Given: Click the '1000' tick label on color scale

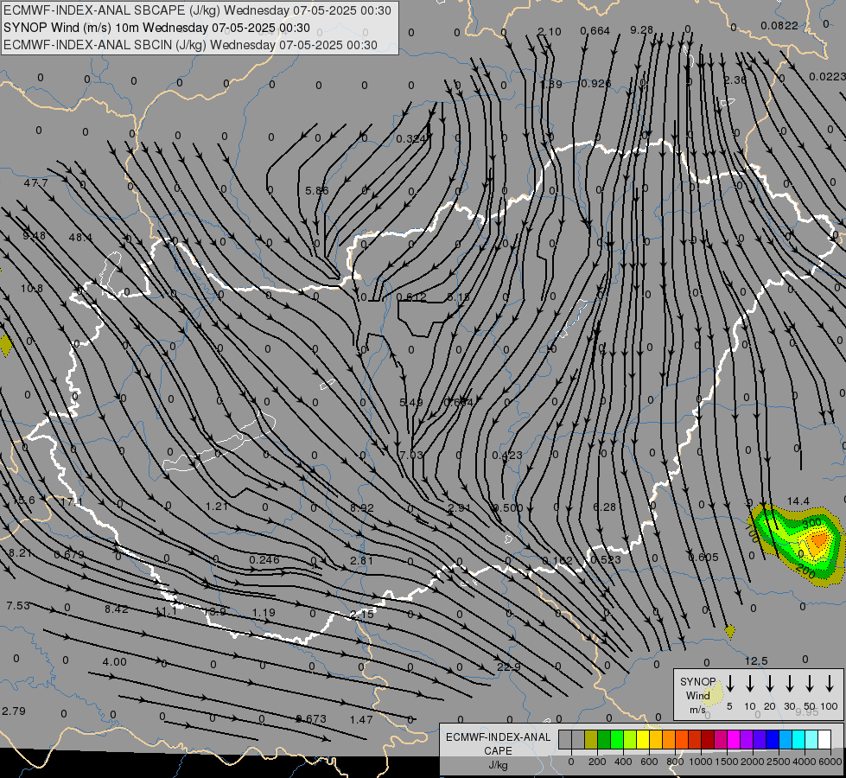Looking at the screenshot, I should pyautogui.click(x=700, y=762).
